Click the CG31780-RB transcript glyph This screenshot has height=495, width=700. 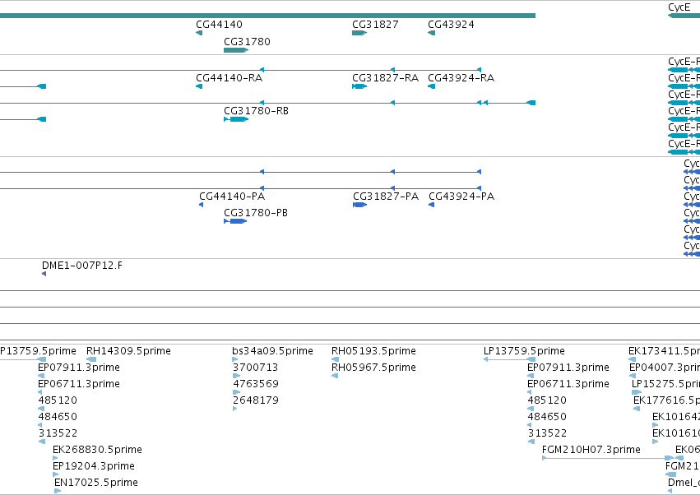click(x=236, y=119)
